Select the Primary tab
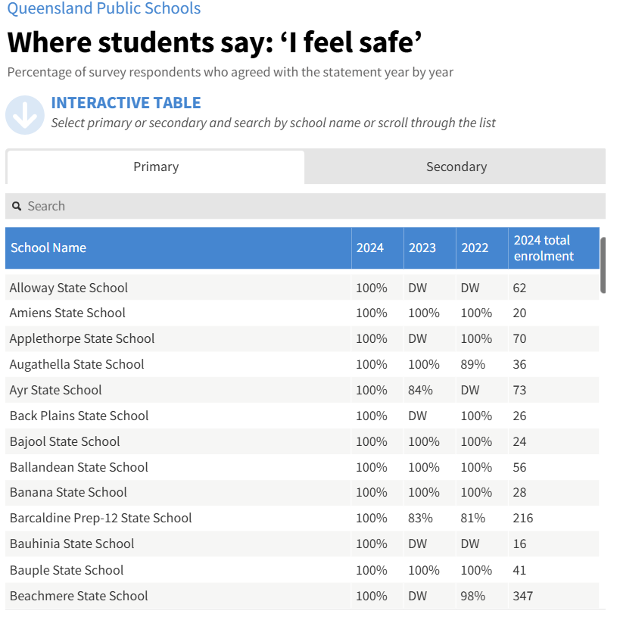Viewport: 620px width, 620px height. pos(156,167)
